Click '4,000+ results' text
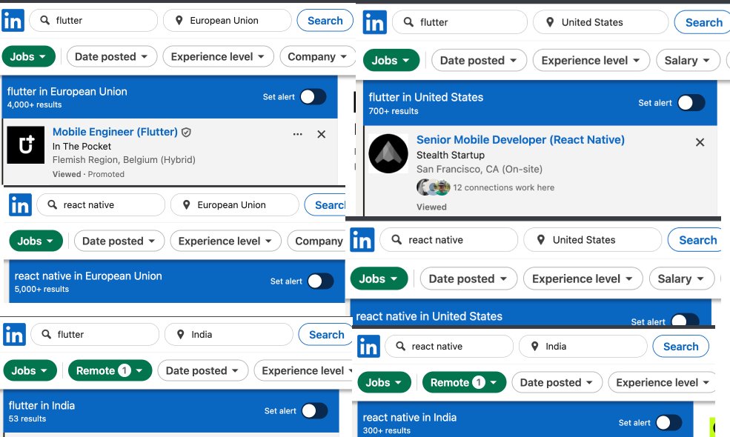 pyautogui.click(x=34, y=104)
